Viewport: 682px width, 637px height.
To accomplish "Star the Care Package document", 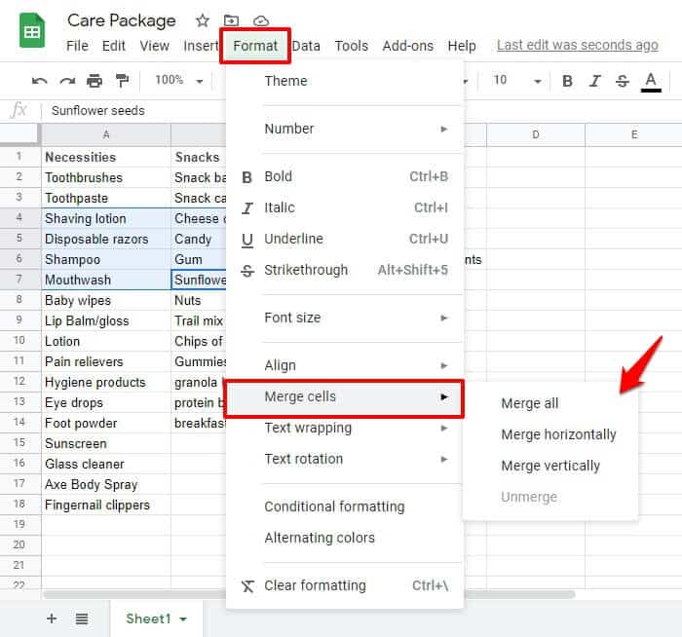I will pyautogui.click(x=203, y=20).
